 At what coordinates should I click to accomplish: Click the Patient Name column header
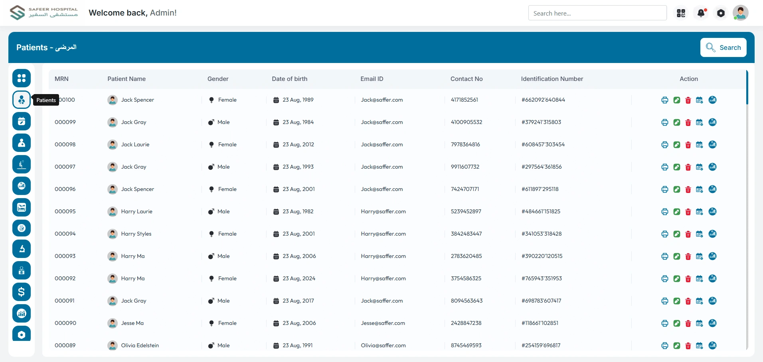(x=127, y=79)
